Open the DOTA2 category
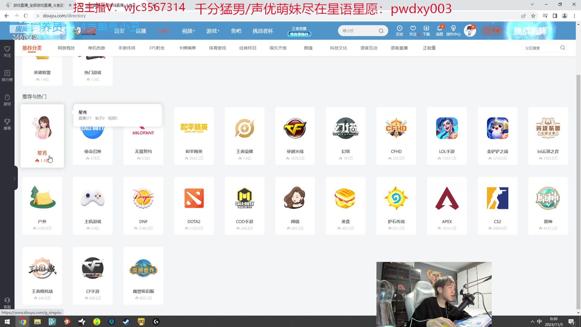The height and width of the screenshot is (327, 581). pos(194,206)
